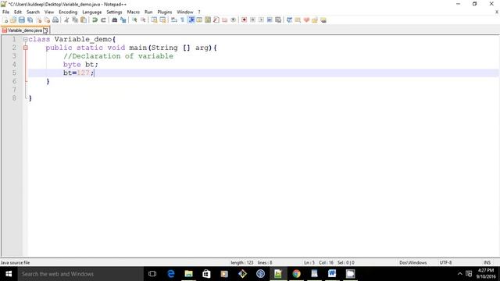Click the Save All toolbar icon
Viewport: 500px width, 281px height.
[x=30, y=20]
